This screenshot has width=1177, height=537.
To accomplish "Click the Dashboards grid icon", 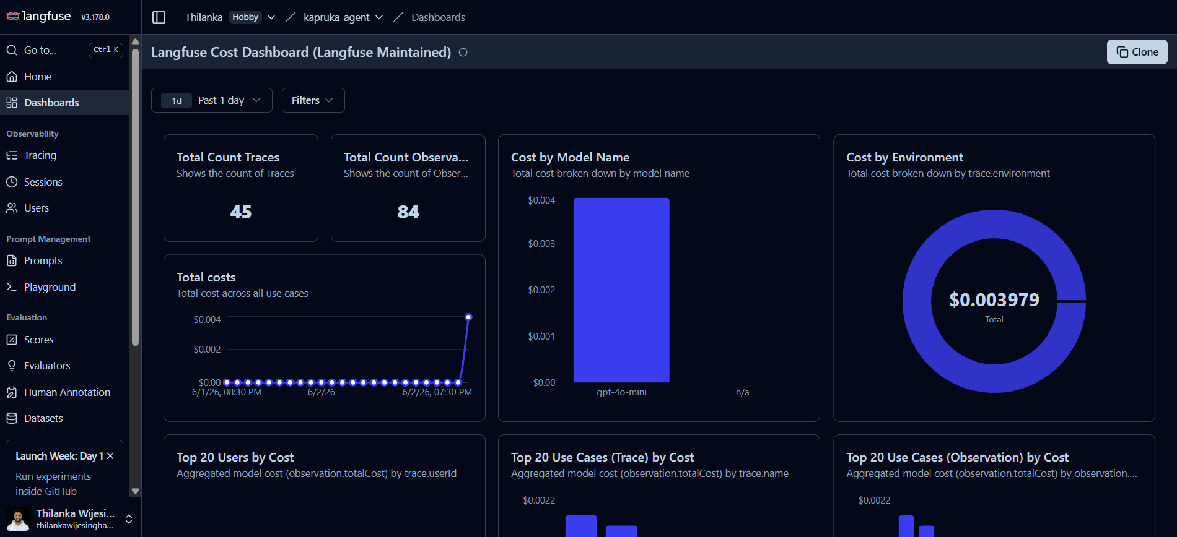I will tap(12, 103).
